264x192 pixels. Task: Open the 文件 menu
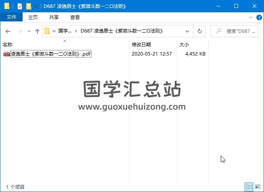click(12, 17)
